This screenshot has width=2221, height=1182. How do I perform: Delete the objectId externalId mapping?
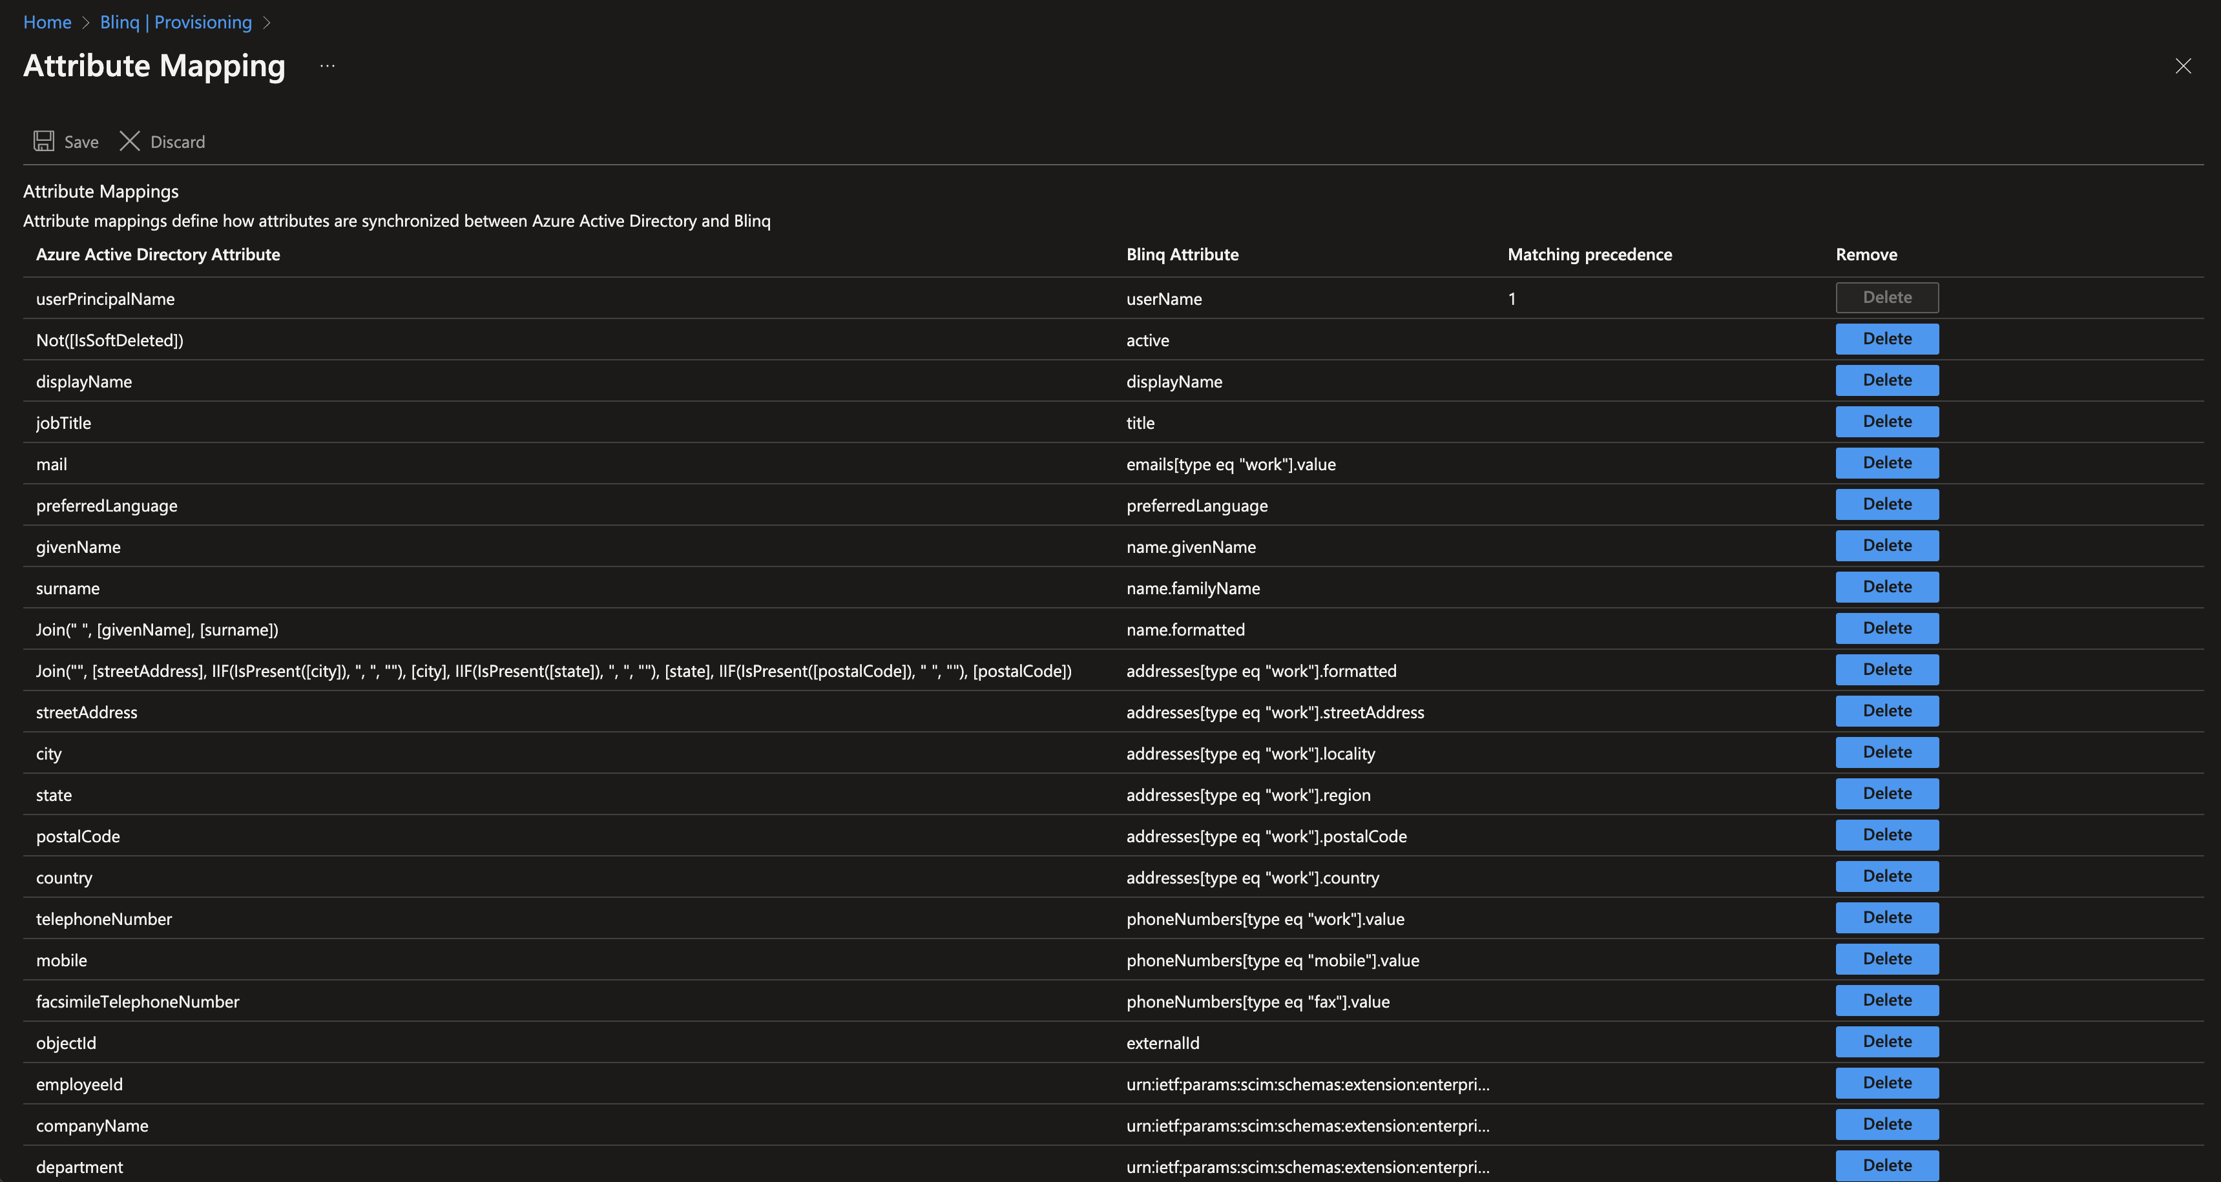[1886, 1042]
